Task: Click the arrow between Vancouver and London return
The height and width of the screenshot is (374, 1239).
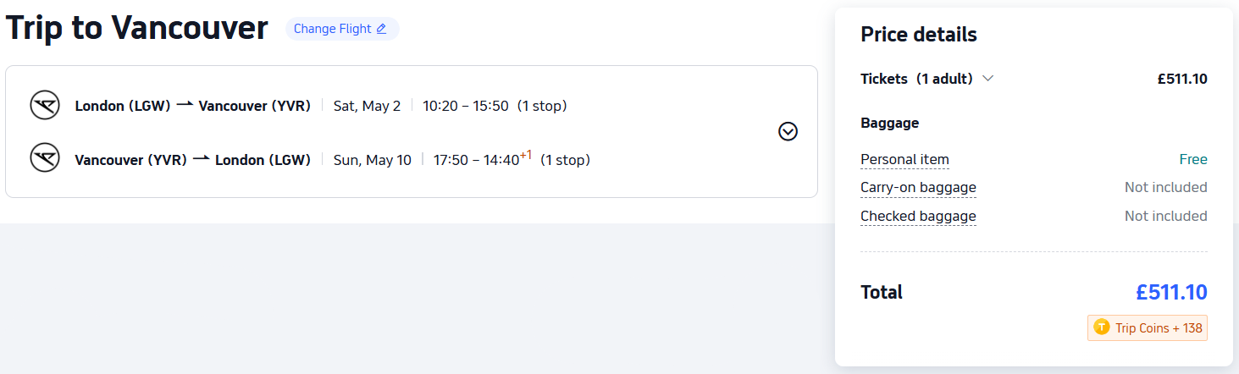Action: pos(201,159)
